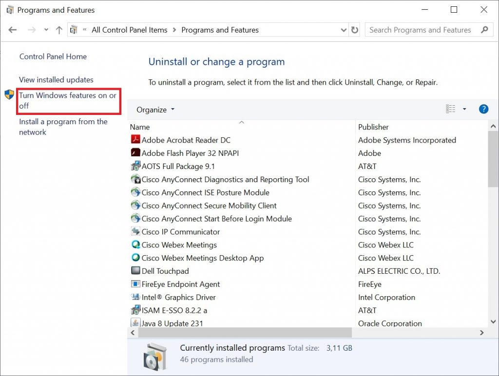Image resolution: width=499 pixels, height=376 pixels.
Task: Open View installed updates
Action: 56,79
